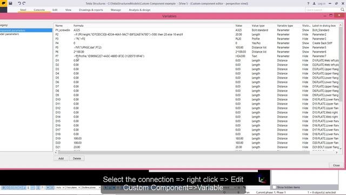The image size is (346, 195).
Task: Tick the Show hidden items checkbox
Action: tap(275, 187)
